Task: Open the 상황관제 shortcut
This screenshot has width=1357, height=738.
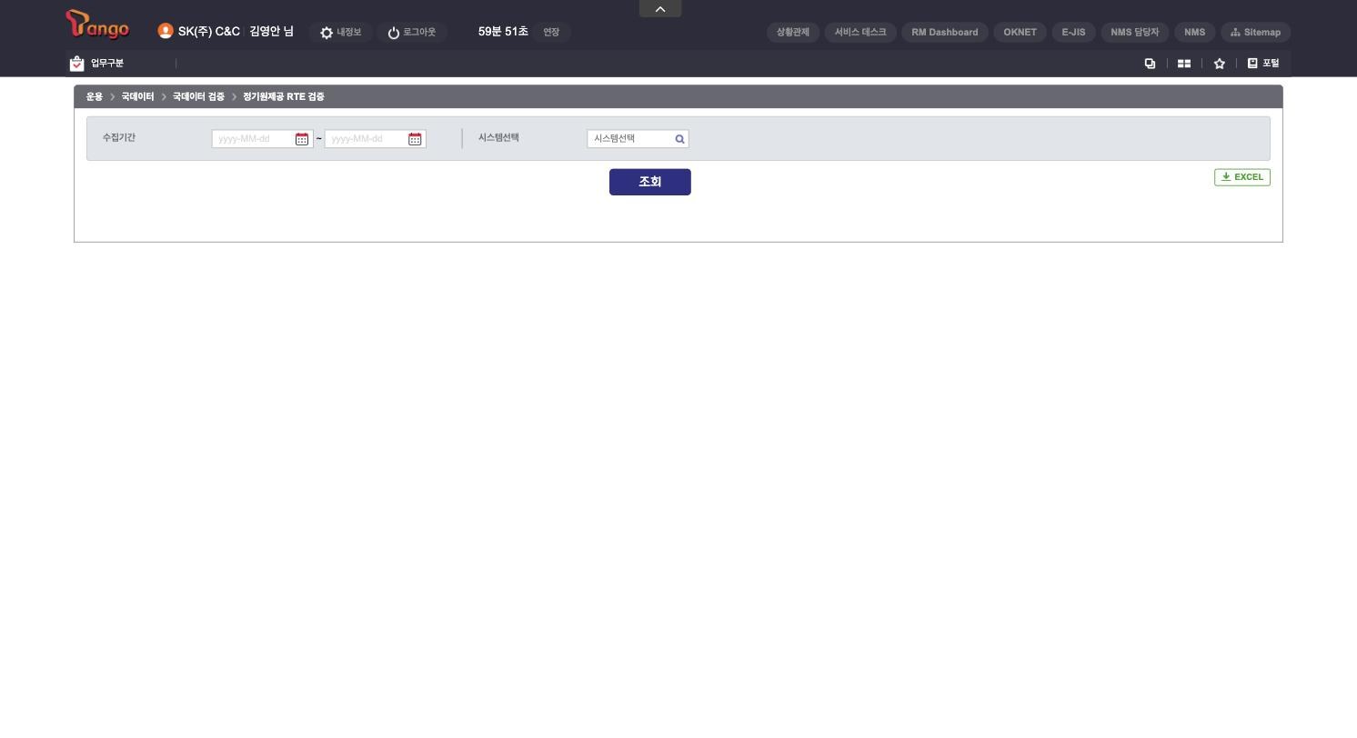Action: (793, 32)
